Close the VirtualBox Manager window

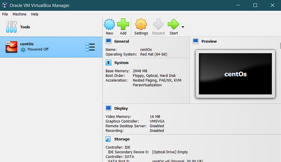click(272, 5)
